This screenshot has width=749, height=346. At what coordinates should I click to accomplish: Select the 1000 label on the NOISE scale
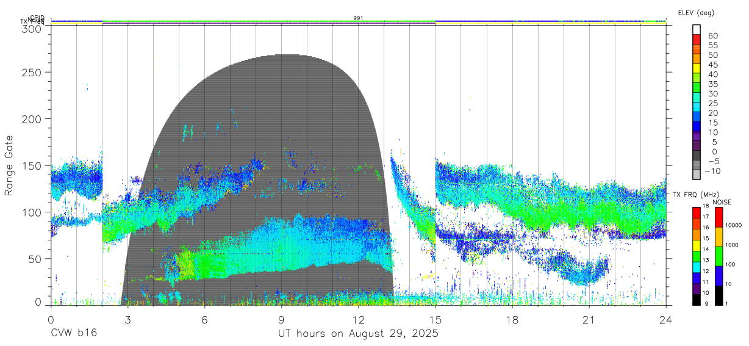(x=732, y=245)
